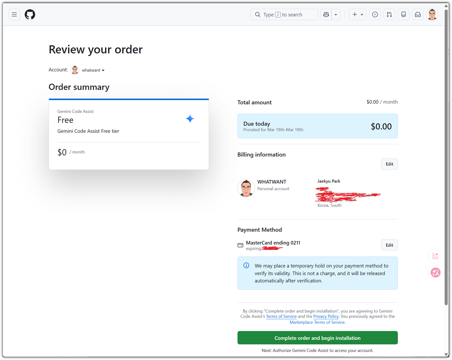Viewport: 452px width, 360px height.
Task: Open Gemini Code Assist Terms of Service link
Action: (x=282, y=316)
